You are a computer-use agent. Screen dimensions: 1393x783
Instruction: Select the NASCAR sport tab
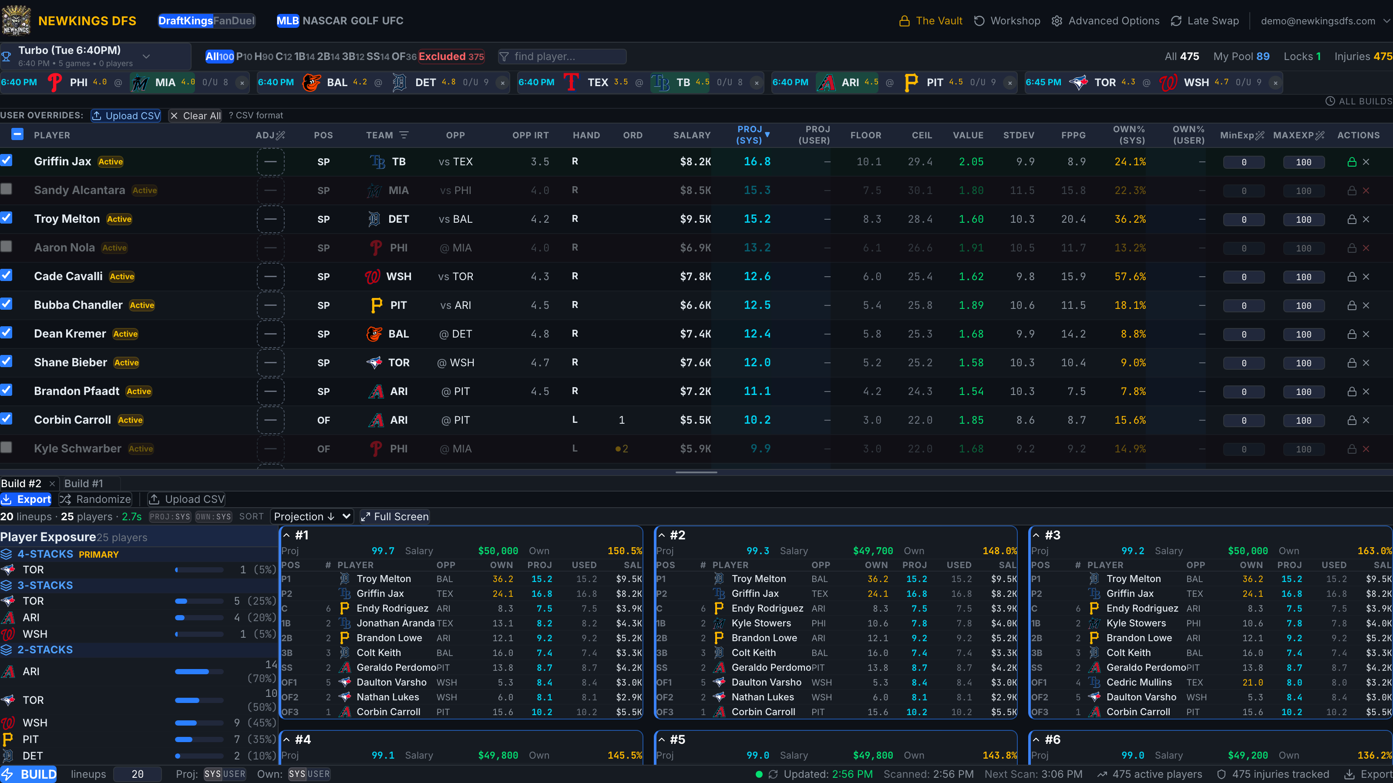(x=324, y=21)
